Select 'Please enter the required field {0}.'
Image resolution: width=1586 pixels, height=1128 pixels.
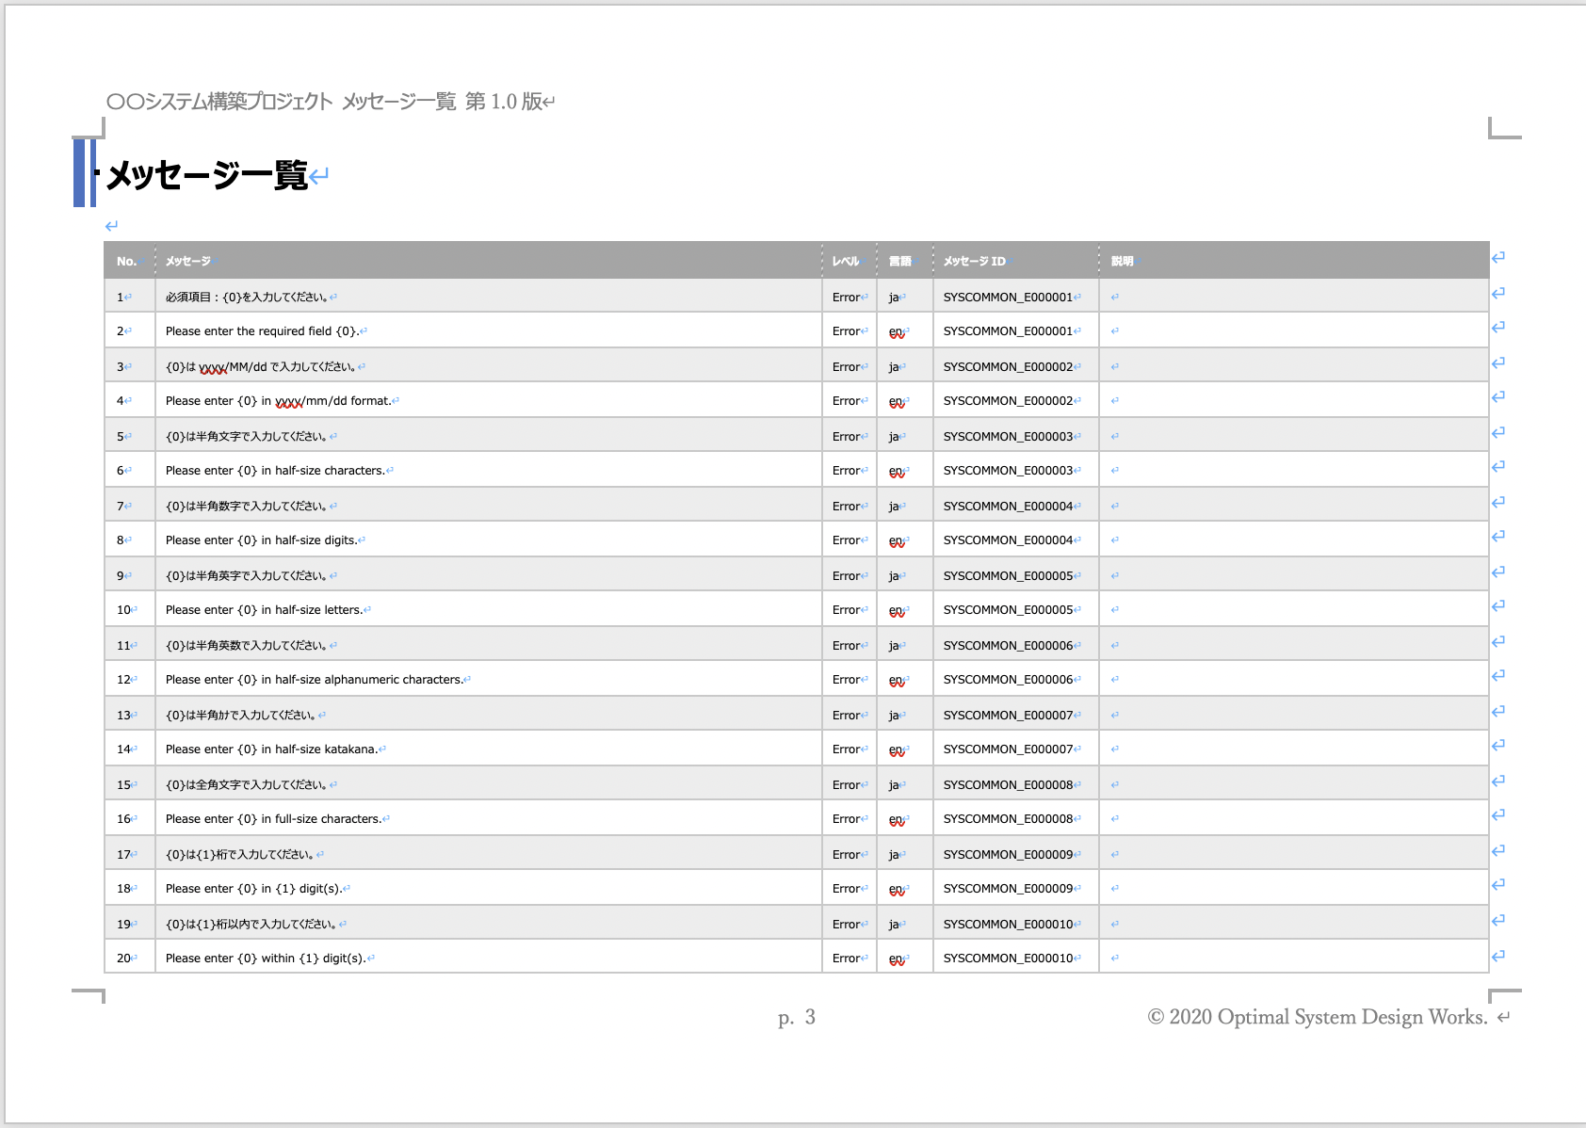tap(262, 331)
